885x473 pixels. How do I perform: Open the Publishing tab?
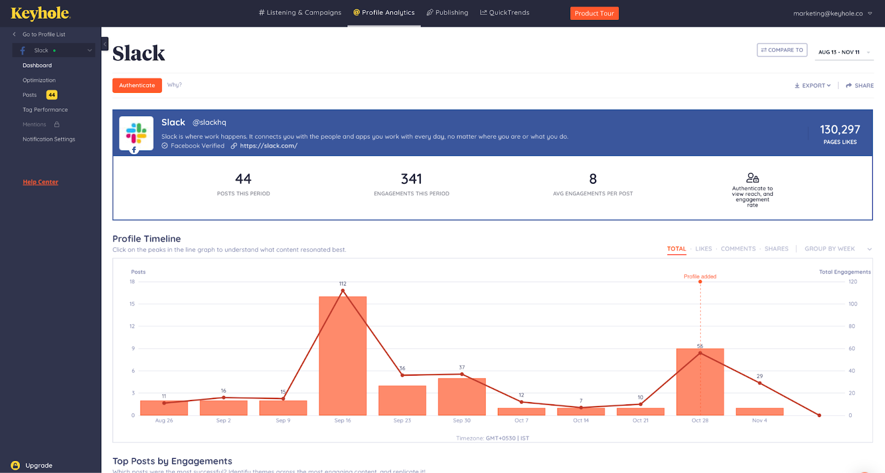click(x=447, y=13)
